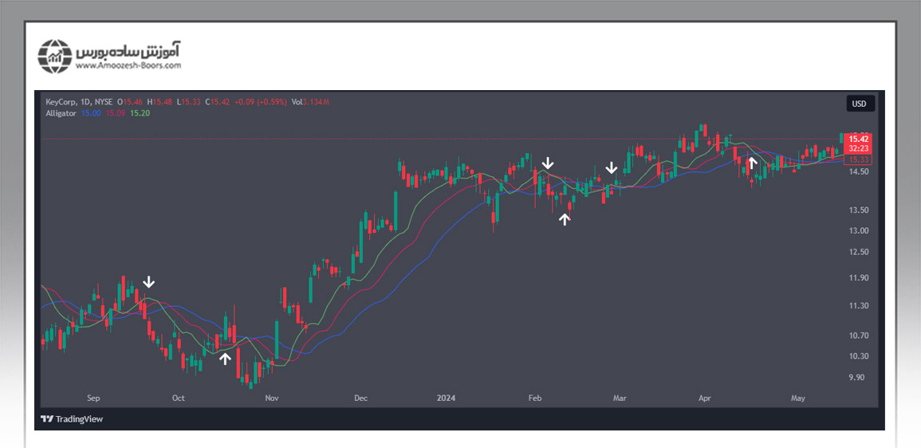This screenshot has height=448, width=921.
Task: Click the www.Amoozesh-Boors.com website link
Action: (x=128, y=66)
